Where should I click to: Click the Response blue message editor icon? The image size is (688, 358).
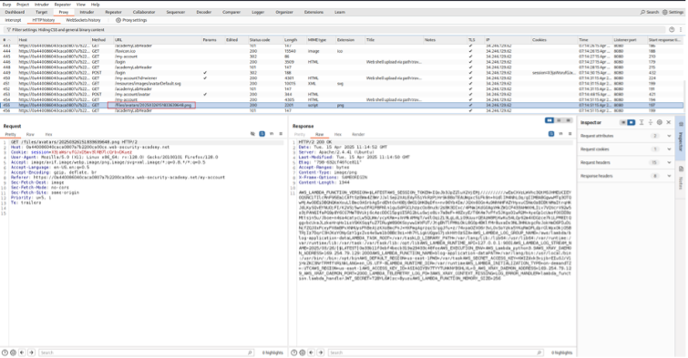pyautogui.click(x=551, y=134)
